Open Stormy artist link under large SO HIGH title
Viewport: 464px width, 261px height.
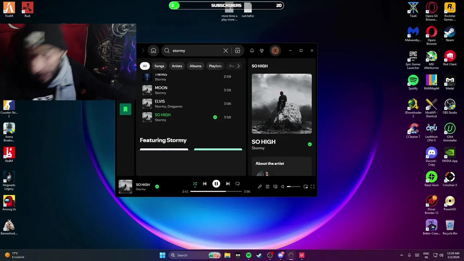258,148
